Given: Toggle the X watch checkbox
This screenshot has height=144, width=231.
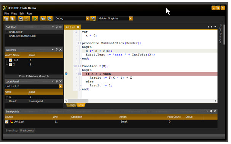Looking at the screenshot, I should (10, 65).
